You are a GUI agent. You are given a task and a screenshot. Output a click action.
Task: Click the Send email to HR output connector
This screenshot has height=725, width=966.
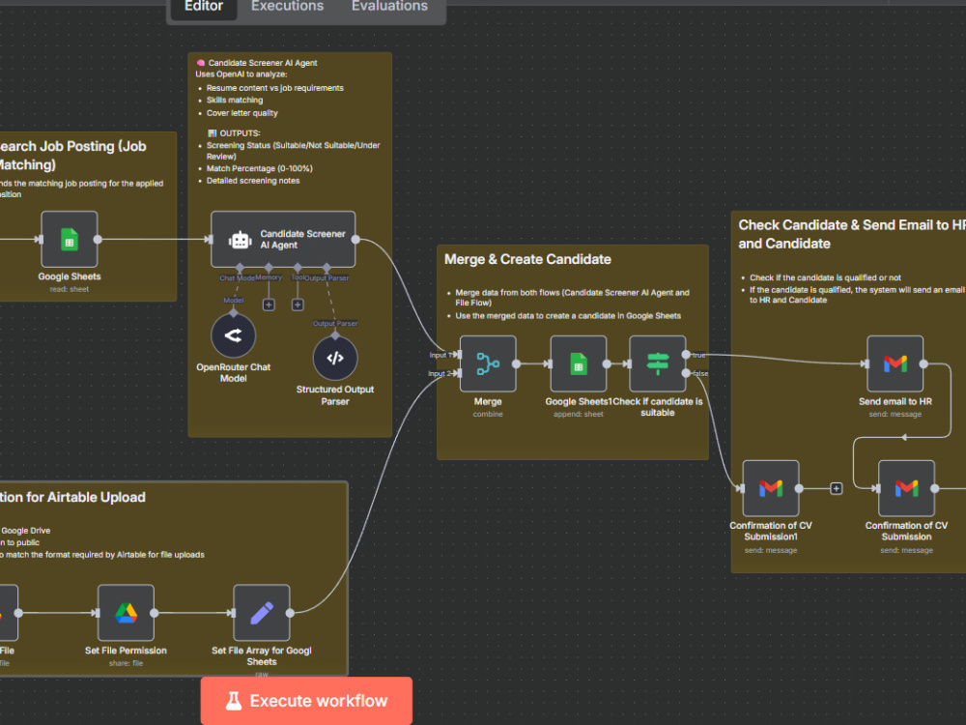point(923,363)
